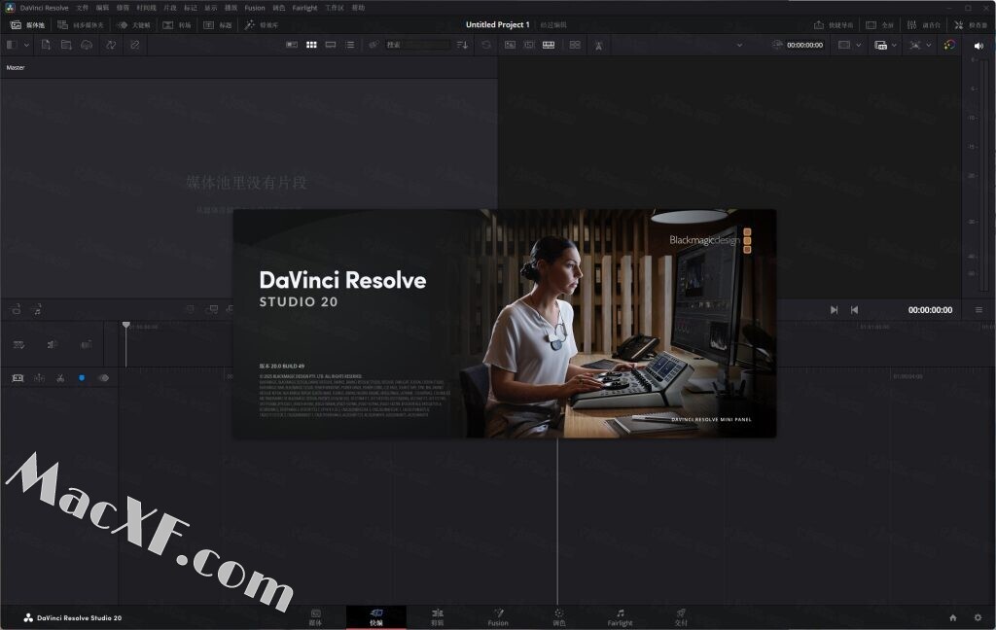Toggle the transitions panel in top toolbar

click(177, 24)
